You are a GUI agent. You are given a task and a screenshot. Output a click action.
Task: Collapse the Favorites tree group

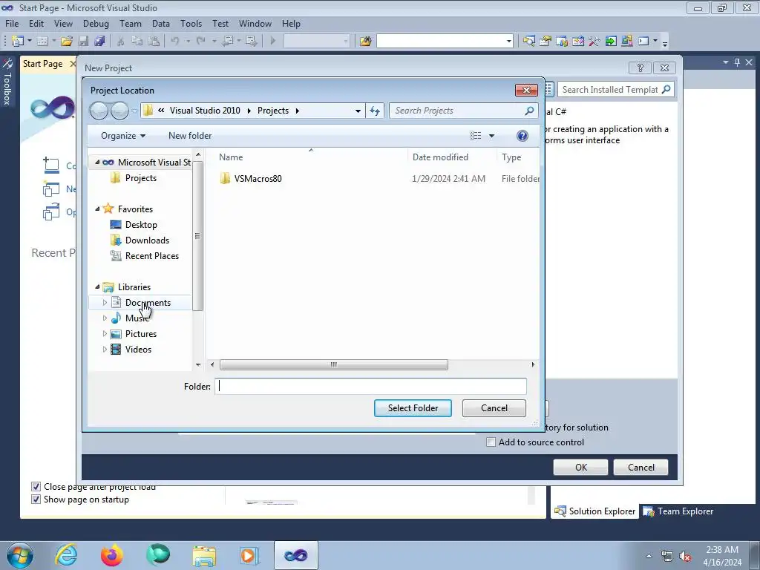click(x=97, y=209)
